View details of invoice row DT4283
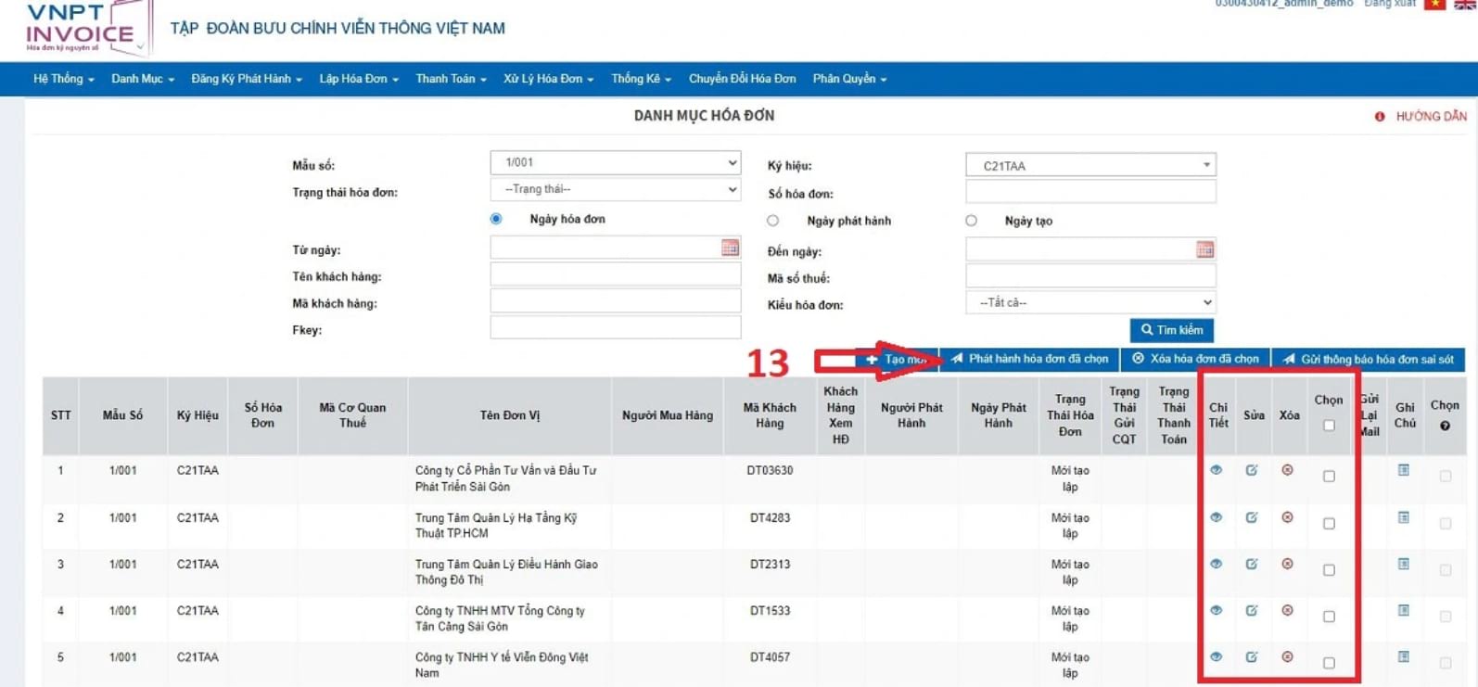 pyautogui.click(x=1216, y=517)
